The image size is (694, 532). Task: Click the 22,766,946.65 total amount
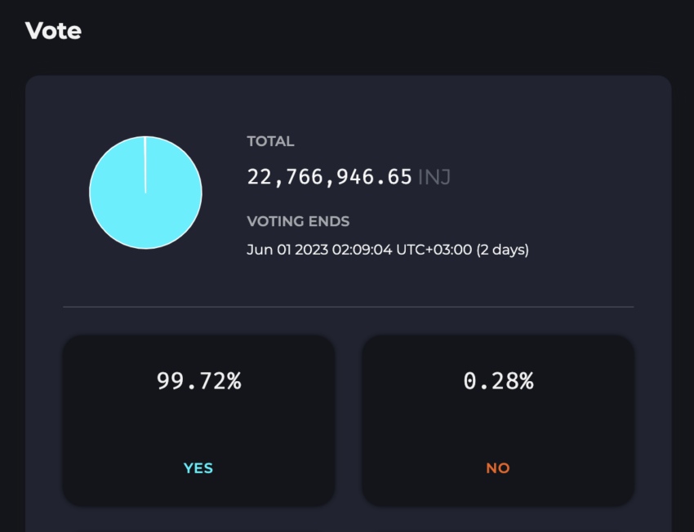pos(330,177)
